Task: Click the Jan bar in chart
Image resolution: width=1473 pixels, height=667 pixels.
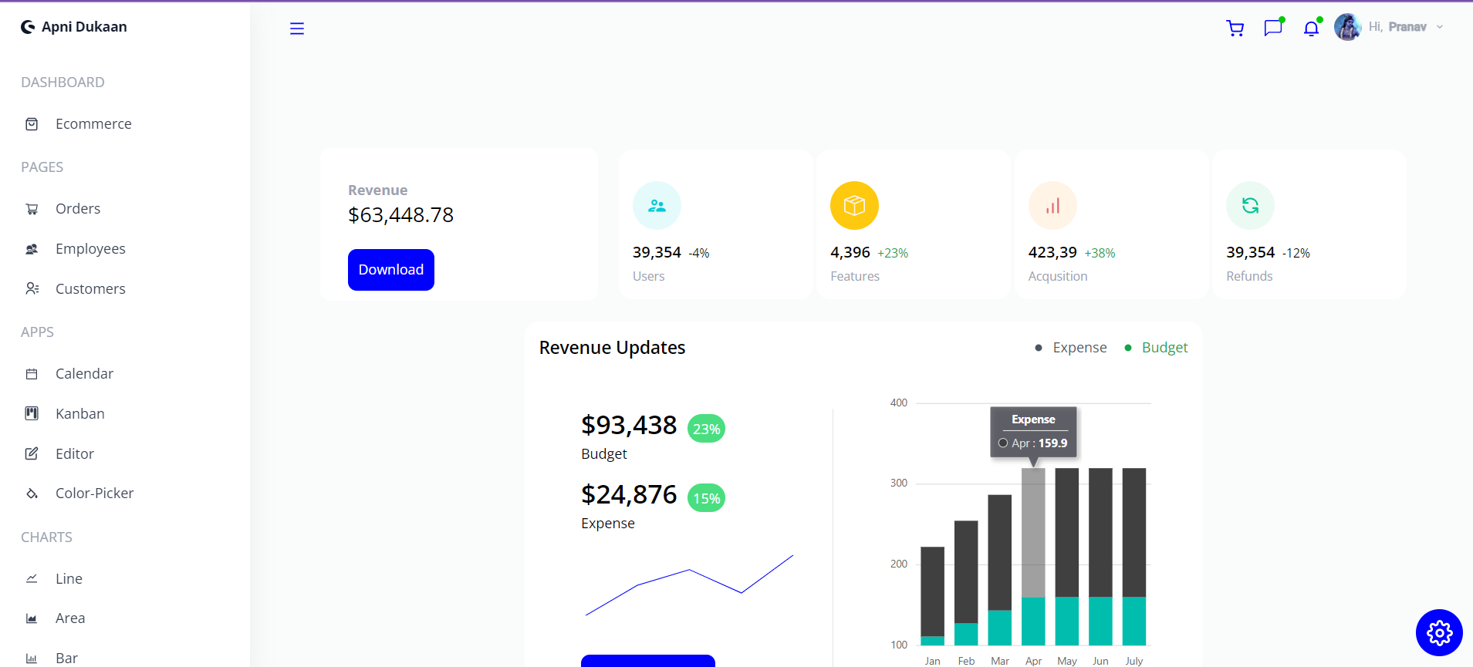Action: (932, 596)
